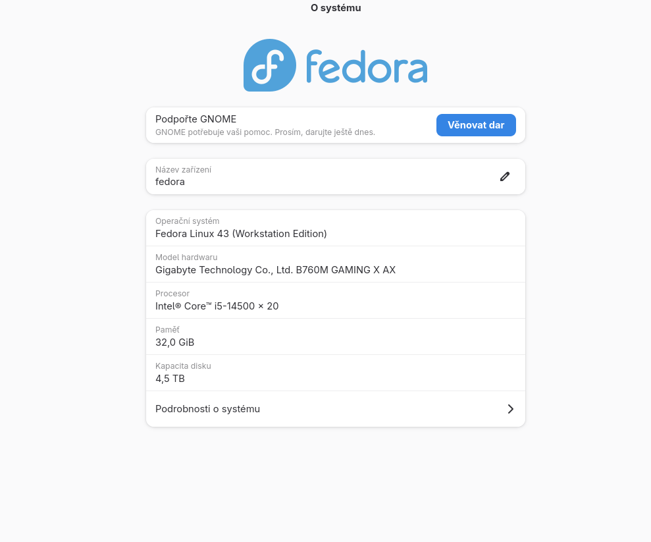Click the Podpořte GNOME heading
Image resolution: width=651 pixels, height=542 pixels.
point(195,119)
